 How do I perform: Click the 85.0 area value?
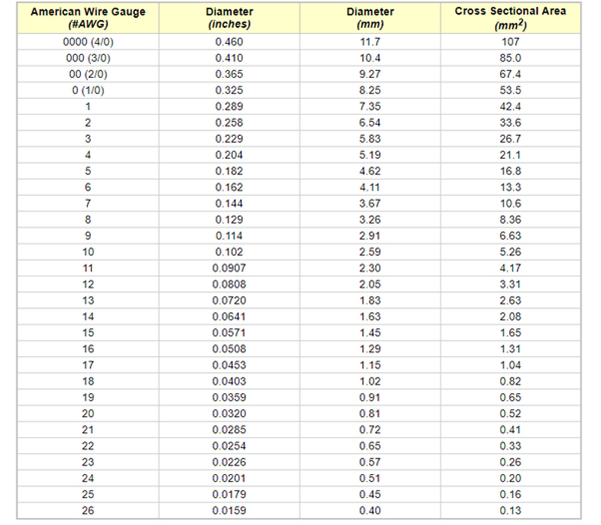tap(511, 58)
